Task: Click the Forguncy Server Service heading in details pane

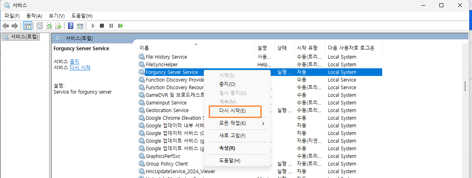Action: 81,48
